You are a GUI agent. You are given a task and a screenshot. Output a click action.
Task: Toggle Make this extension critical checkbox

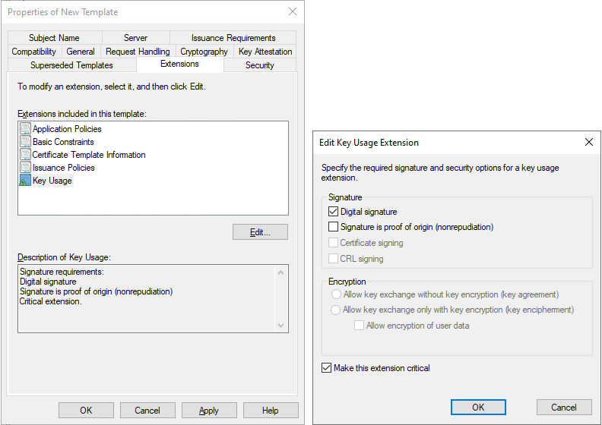(327, 368)
